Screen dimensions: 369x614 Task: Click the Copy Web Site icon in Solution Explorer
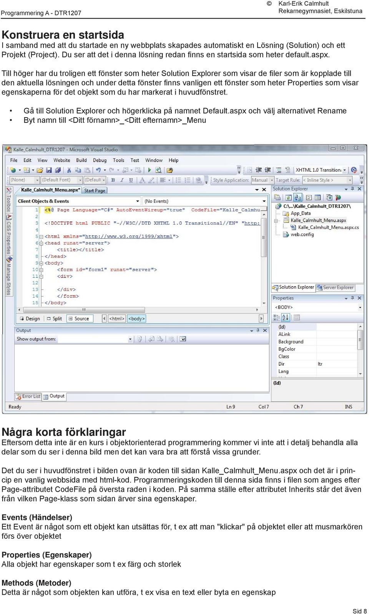point(329,197)
